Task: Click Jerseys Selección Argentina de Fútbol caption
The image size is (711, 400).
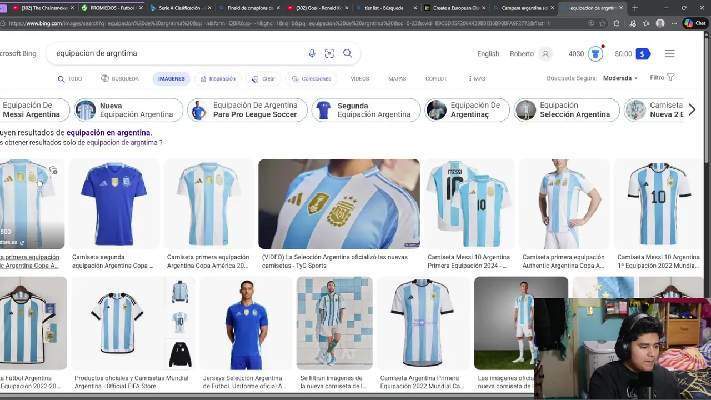Action: point(245,382)
